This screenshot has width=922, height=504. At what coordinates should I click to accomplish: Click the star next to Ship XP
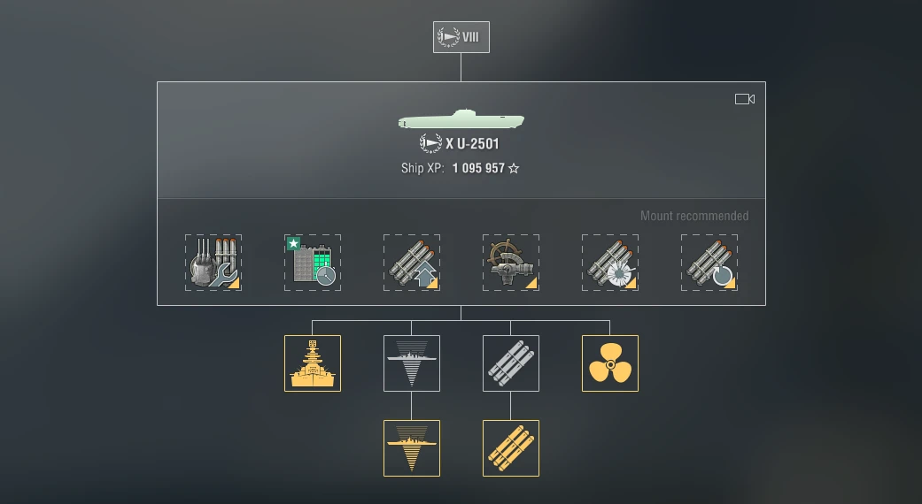pos(514,168)
